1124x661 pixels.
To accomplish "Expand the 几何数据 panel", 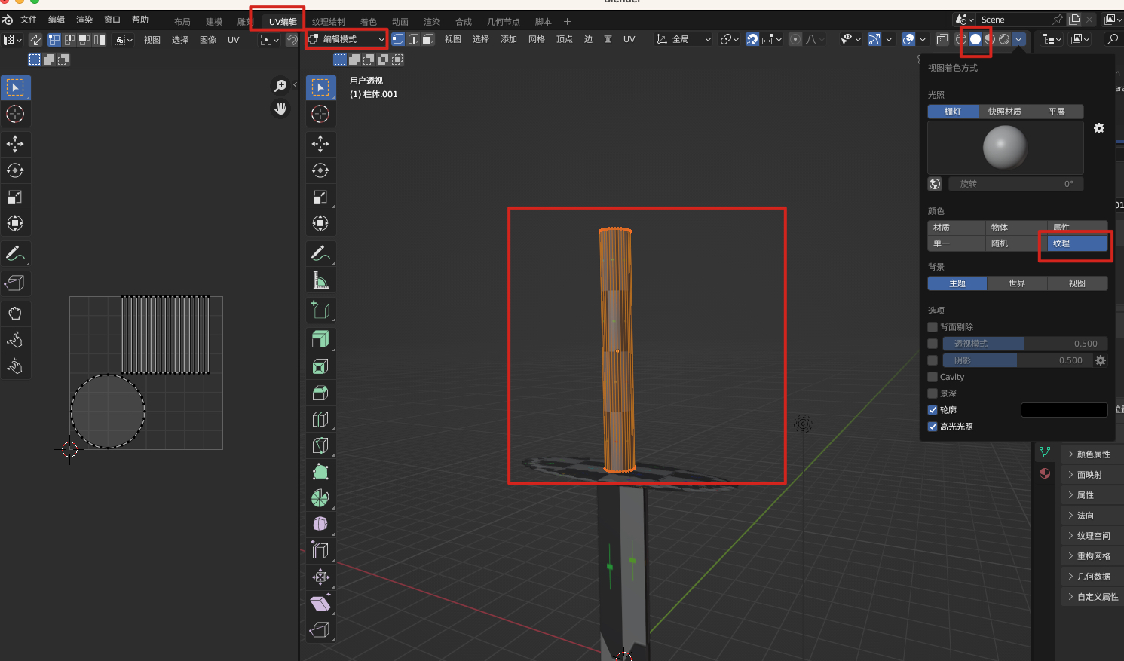I will [x=1092, y=577].
